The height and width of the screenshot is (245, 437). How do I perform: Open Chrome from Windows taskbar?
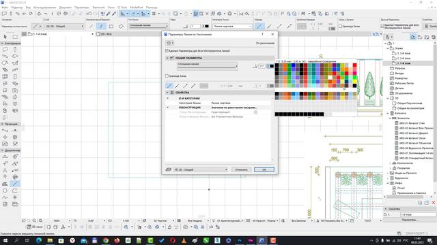(x=106, y=240)
